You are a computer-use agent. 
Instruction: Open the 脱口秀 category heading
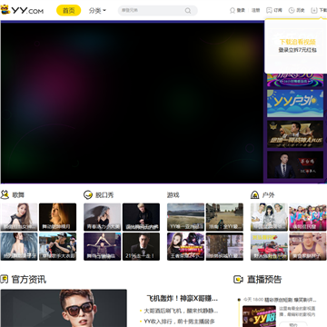pyautogui.click(x=104, y=195)
